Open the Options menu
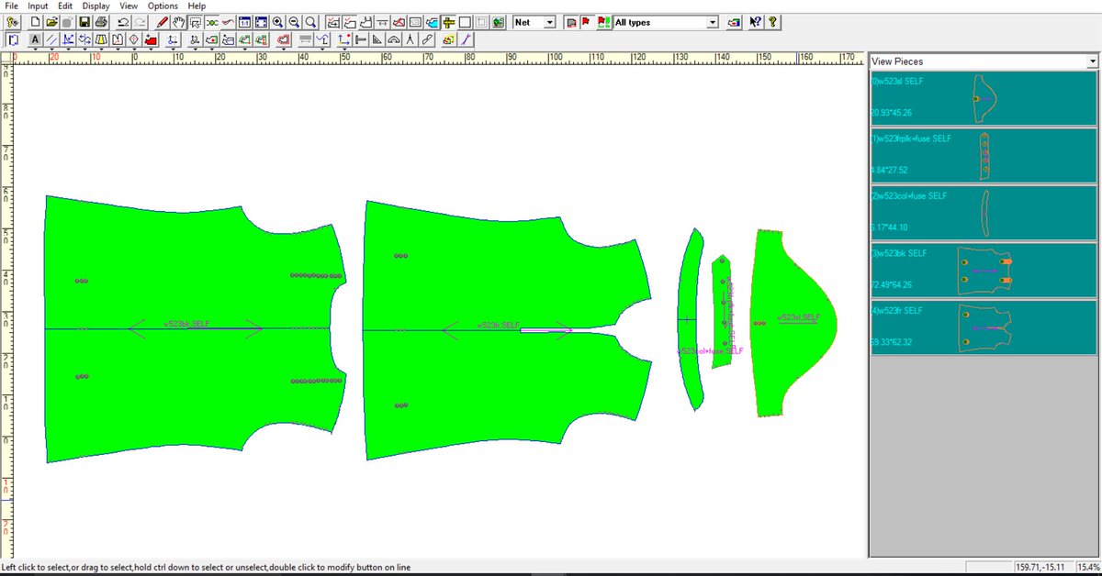This screenshot has height=576, width=1102. tap(162, 6)
